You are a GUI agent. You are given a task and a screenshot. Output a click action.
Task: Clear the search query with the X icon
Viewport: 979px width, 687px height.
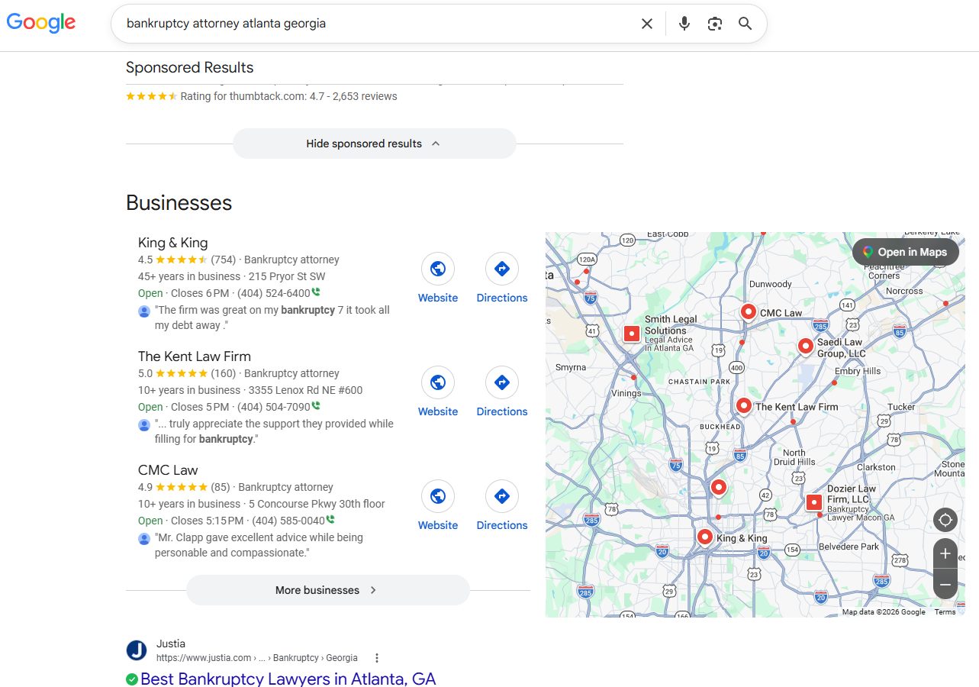point(647,24)
